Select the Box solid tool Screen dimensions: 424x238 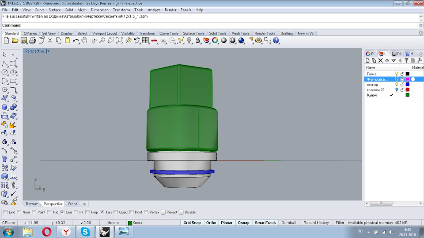point(4,107)
